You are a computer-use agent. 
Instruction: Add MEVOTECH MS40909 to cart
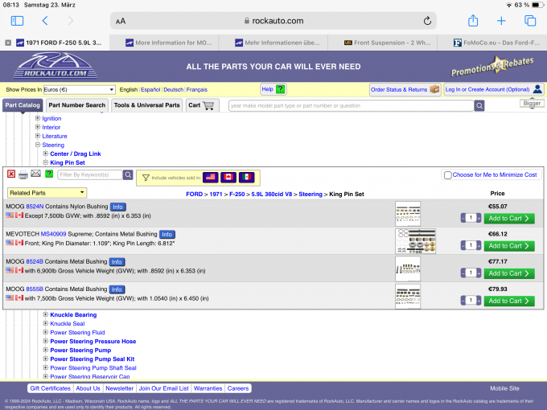pos(509,246)
